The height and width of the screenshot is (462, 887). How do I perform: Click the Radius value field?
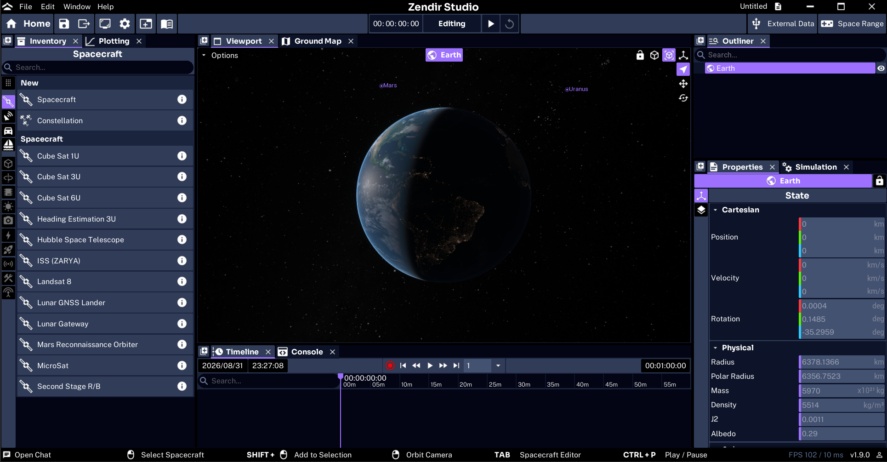842,362
